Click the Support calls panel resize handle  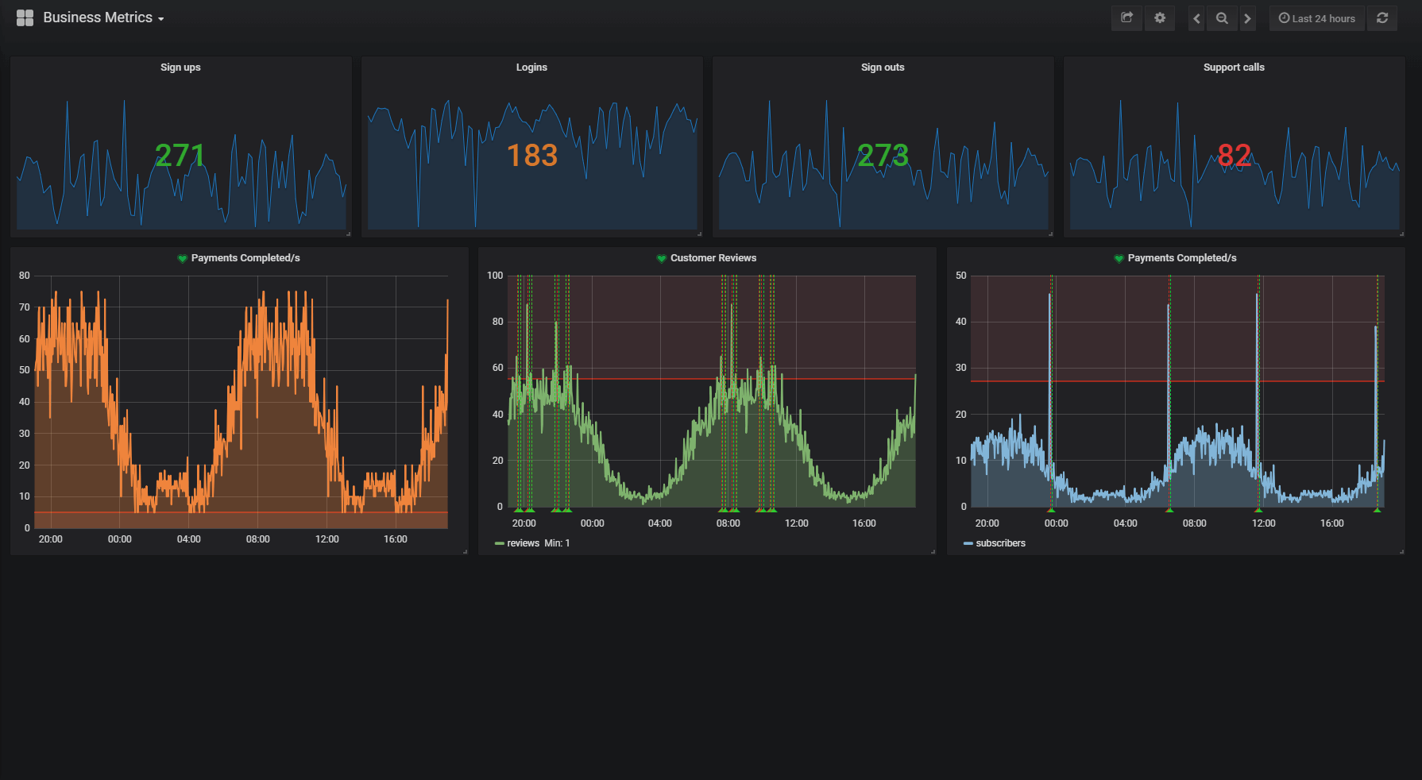point(1402,234)
